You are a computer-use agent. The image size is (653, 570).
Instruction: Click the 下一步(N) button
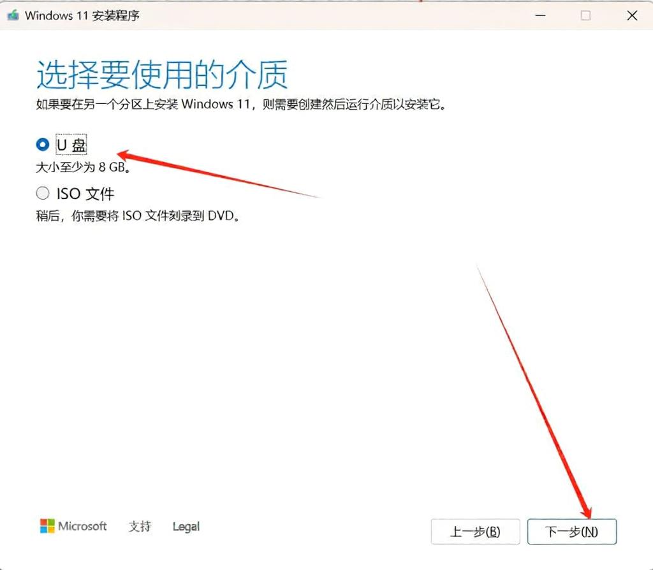[572, 531]
